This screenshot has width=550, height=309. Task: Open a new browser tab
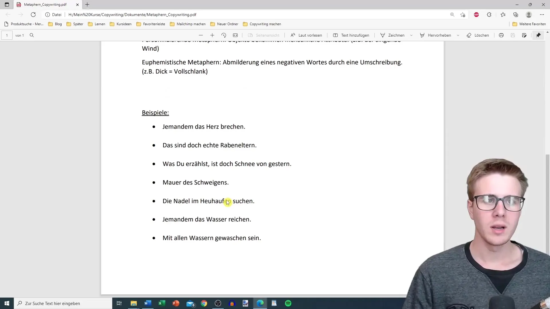87,5
